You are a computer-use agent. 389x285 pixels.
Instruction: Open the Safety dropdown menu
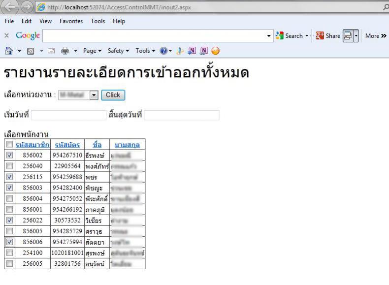coord(118,51)
